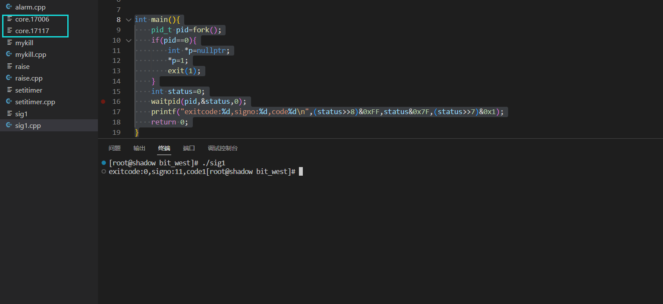663x304 pixels.
Task: Click 'printf' on line 17
Action: click(163, 112)
